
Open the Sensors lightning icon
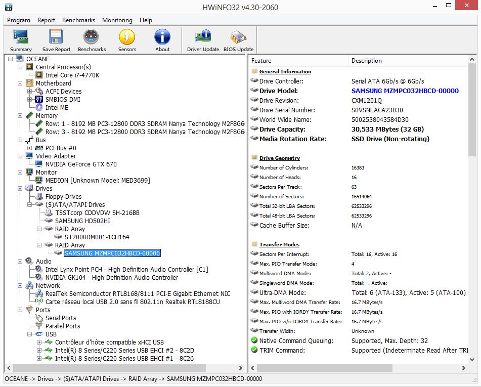point(127,40)
